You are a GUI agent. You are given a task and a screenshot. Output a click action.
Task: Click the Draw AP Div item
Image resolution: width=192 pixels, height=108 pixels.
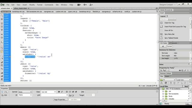[169, 30]
